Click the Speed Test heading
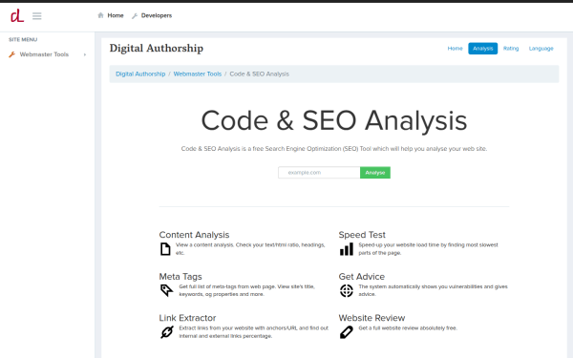The width and height of the screenshot is (573, 358). point(362,235)
